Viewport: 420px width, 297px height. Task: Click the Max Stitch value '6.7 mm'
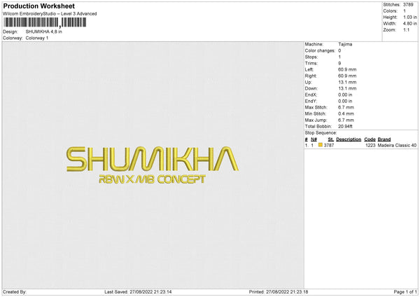point(346,107)
